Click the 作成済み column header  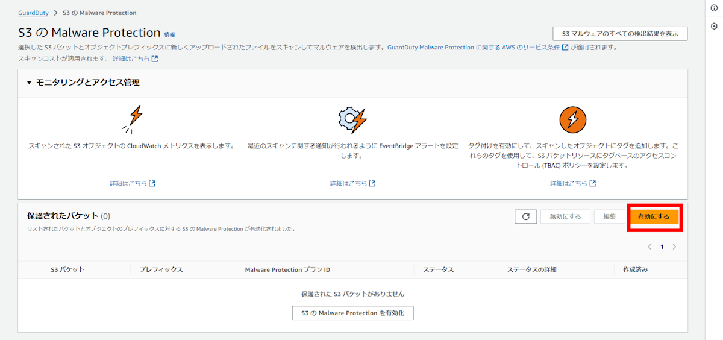(x=635, y=269)
